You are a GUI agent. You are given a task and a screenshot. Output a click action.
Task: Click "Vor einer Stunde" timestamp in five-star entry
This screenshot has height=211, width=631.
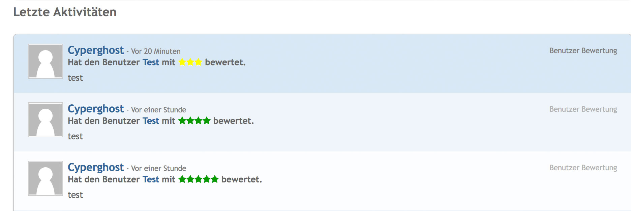click(x=158, y=169)
